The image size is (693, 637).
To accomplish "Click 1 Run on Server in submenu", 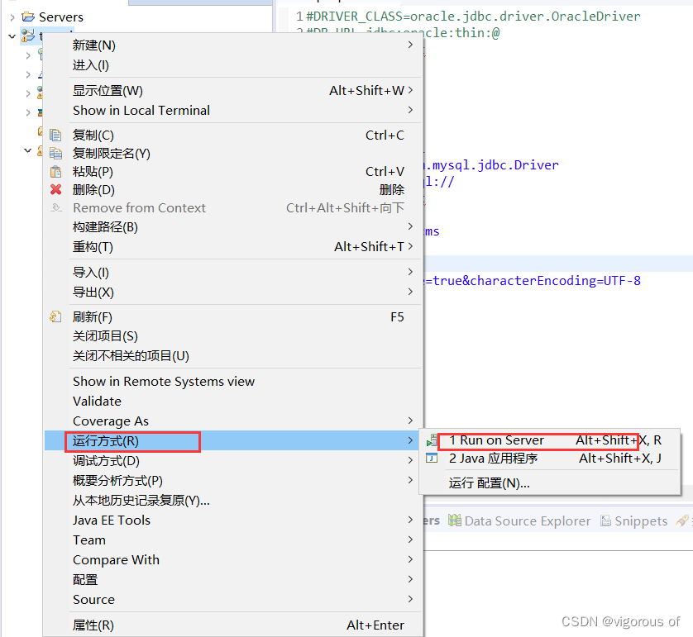I will pos(550,440).
